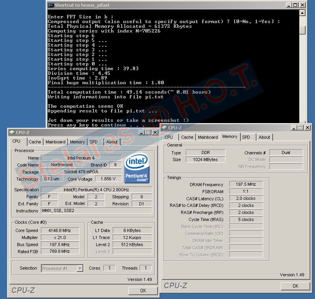Screen dimensions: 315x299
Task: Click the Cores value field
Action: [110, 268]
